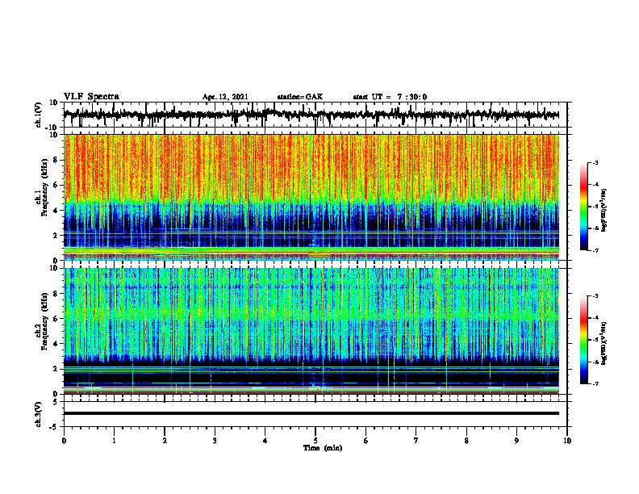This screenshot has width=639, height=494.
Task: Click the time axis tick label "4"
Action: pos(265,441)
